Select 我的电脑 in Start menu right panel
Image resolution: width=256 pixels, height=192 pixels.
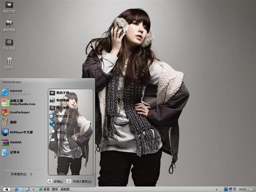pyautogui.click(x=60, y=100)
